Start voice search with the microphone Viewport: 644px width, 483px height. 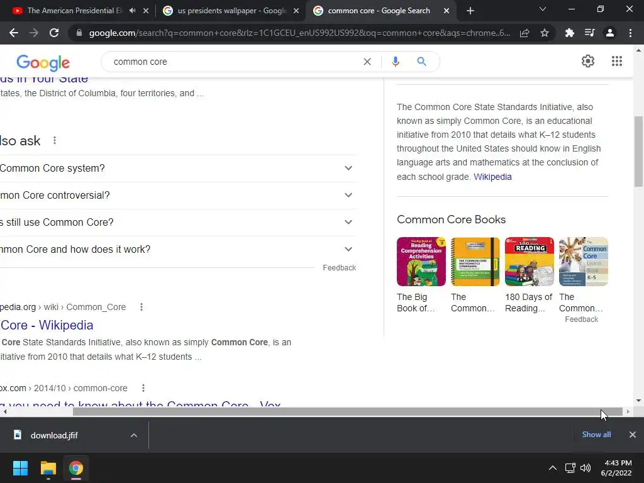pos(396,62)
